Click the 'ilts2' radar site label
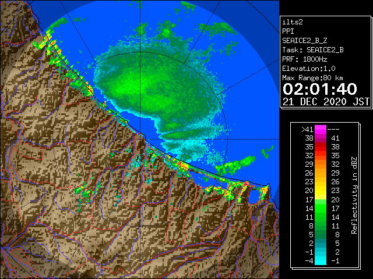 [x=293, y=22]
